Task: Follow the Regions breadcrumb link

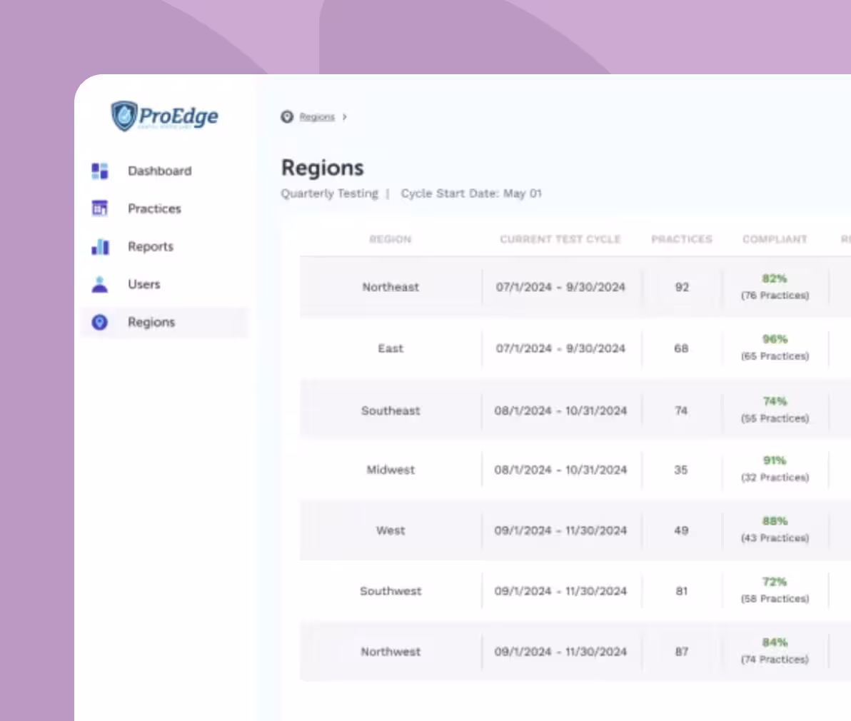Action: click(317, 117)
